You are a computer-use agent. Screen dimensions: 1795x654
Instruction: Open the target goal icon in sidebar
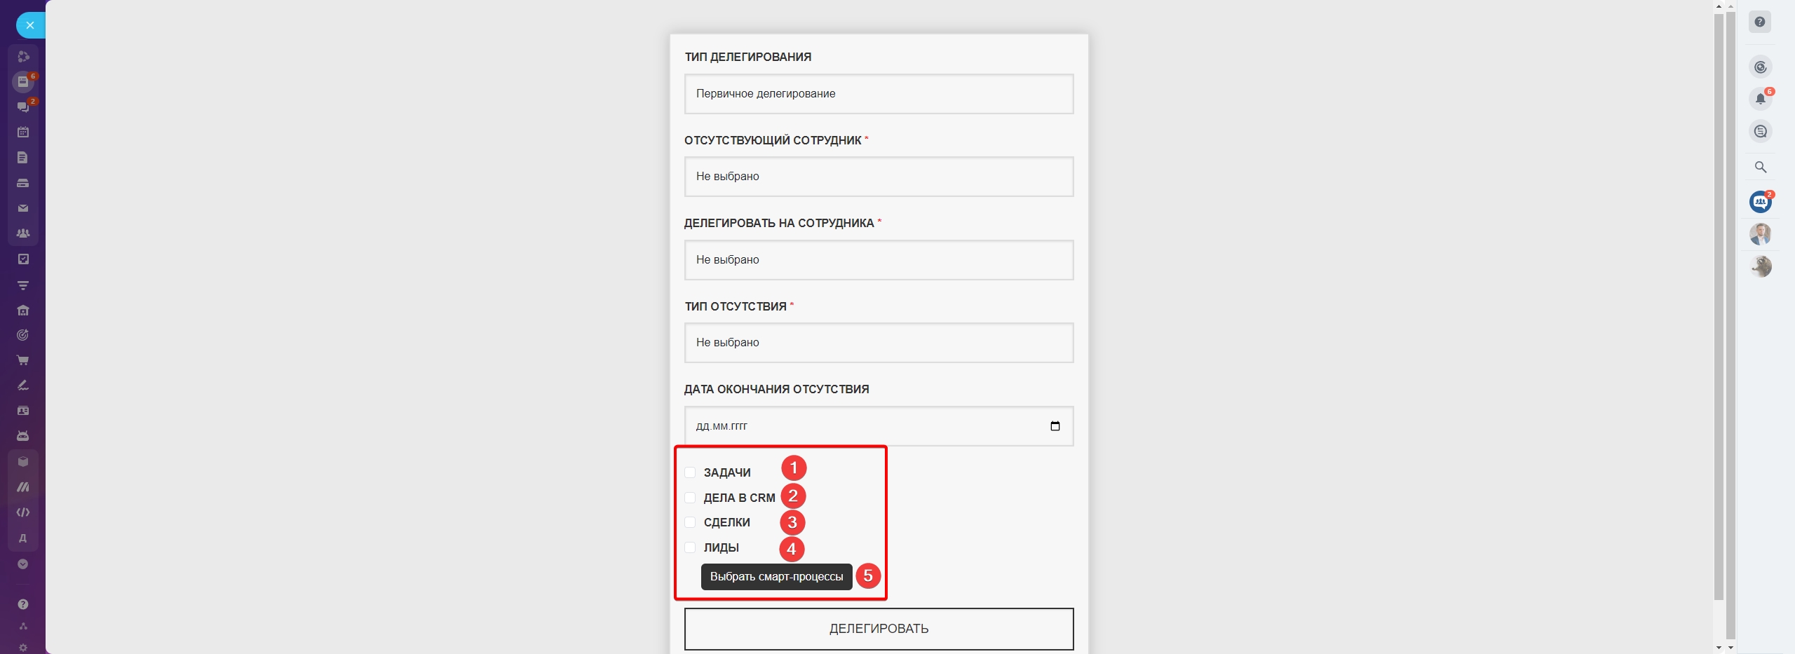23,335
